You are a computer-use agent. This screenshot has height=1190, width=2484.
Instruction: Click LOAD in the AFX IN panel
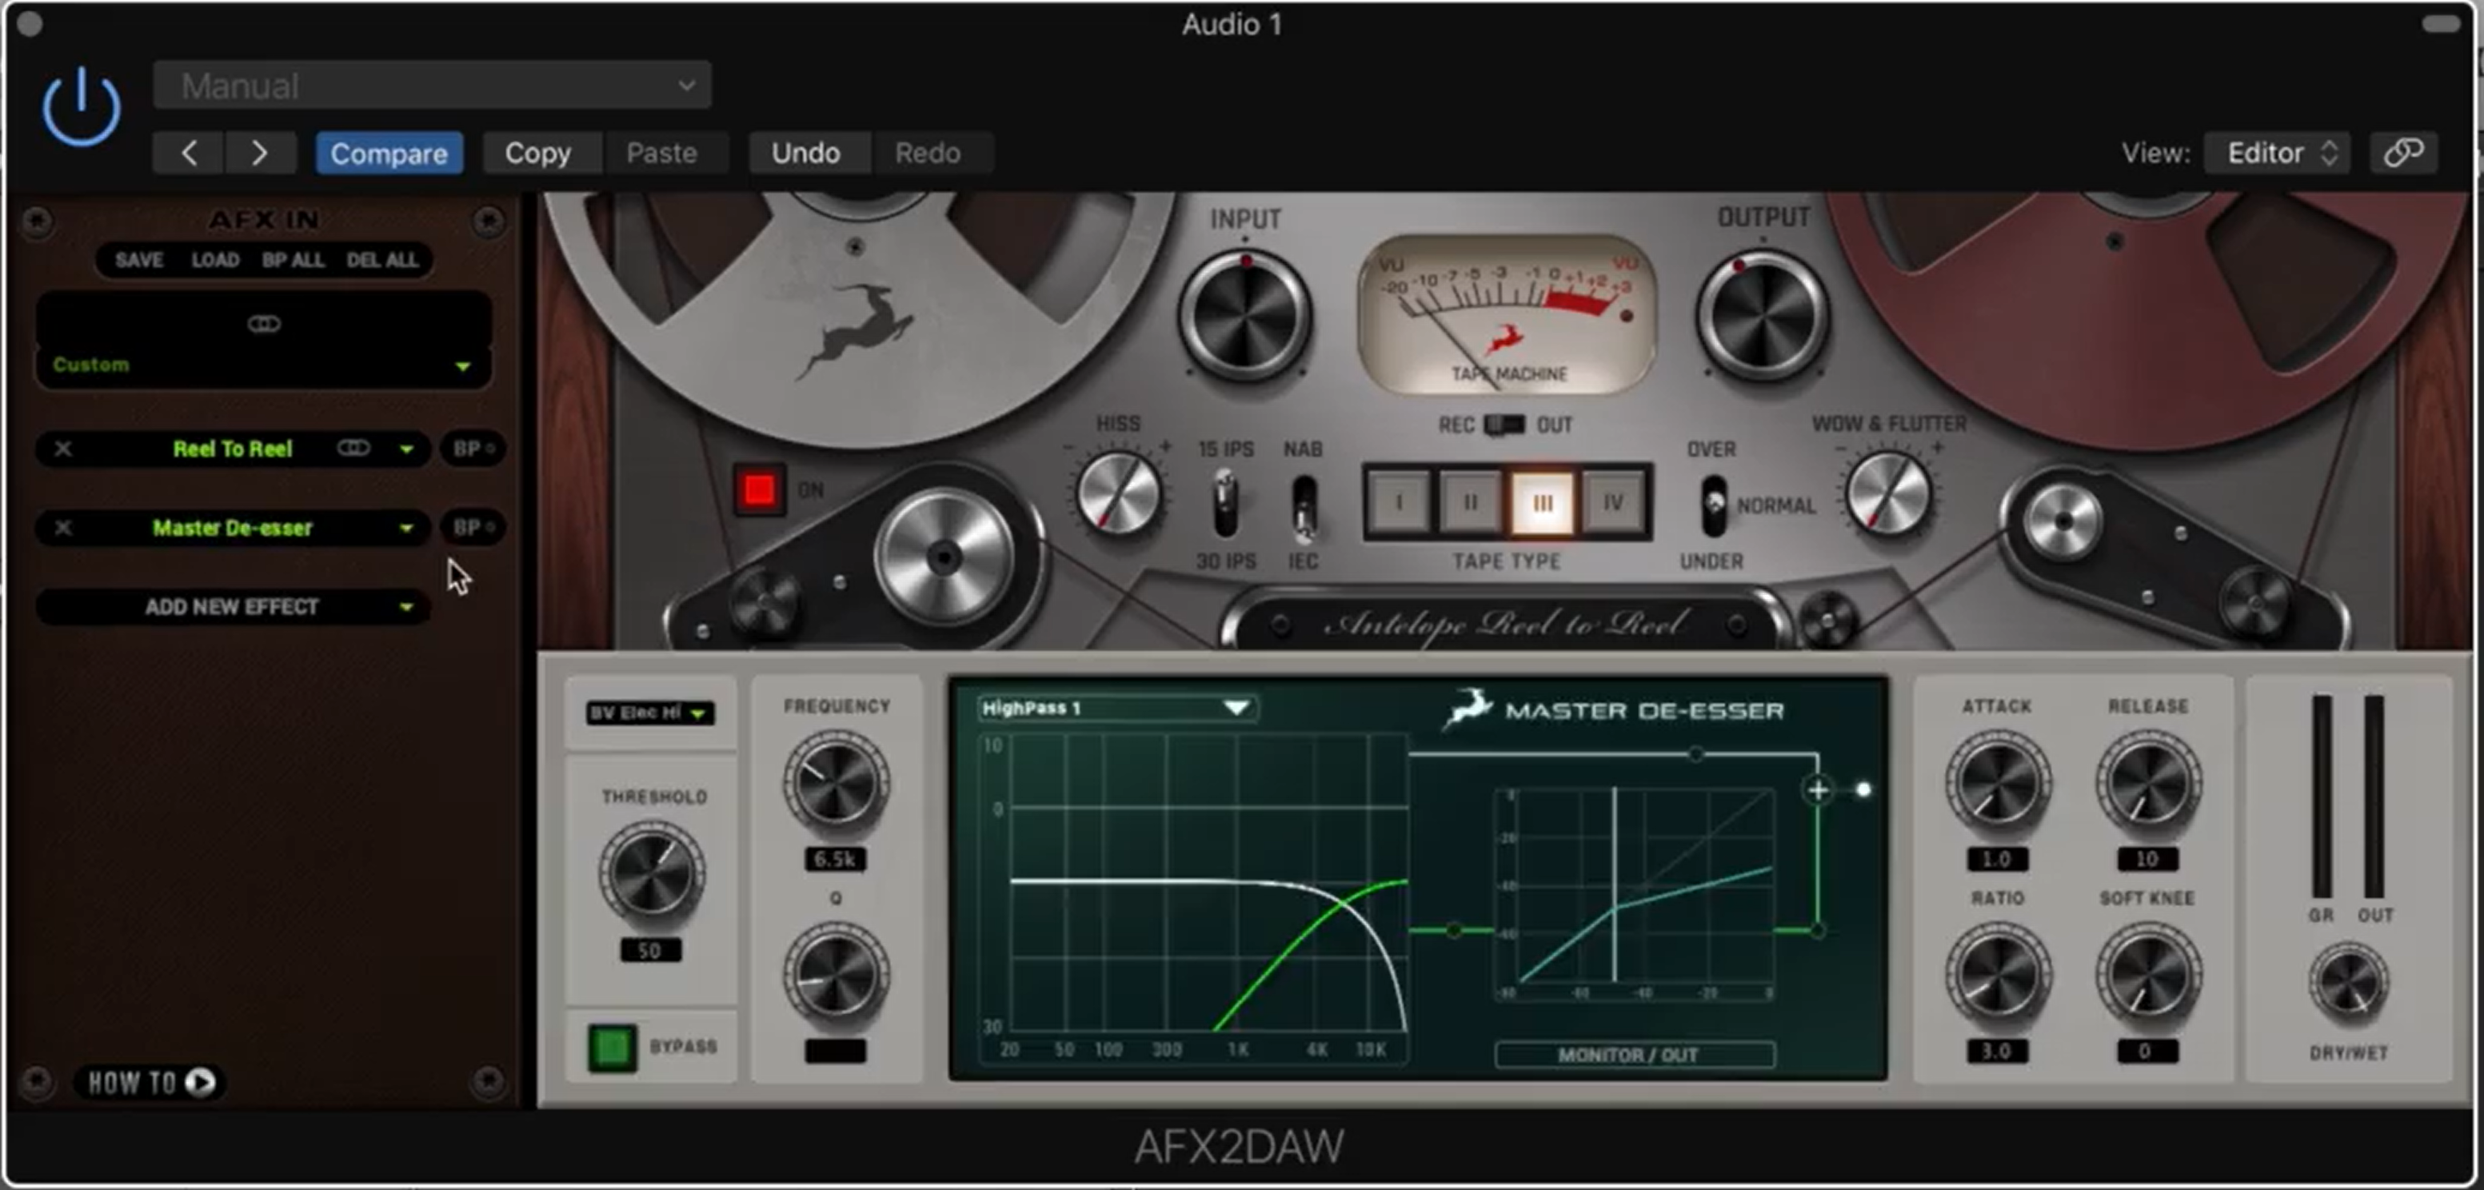click(215, 261)
